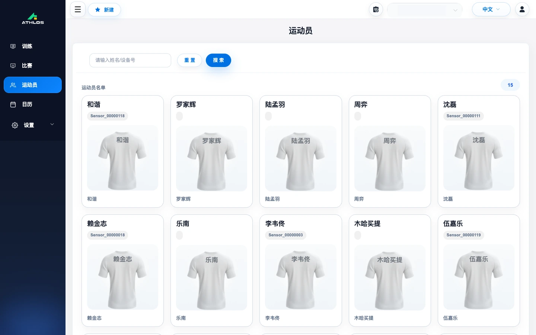Go to 比赛 in sidebar
Viewport: 536px width, 335px height.
[33, 66]
